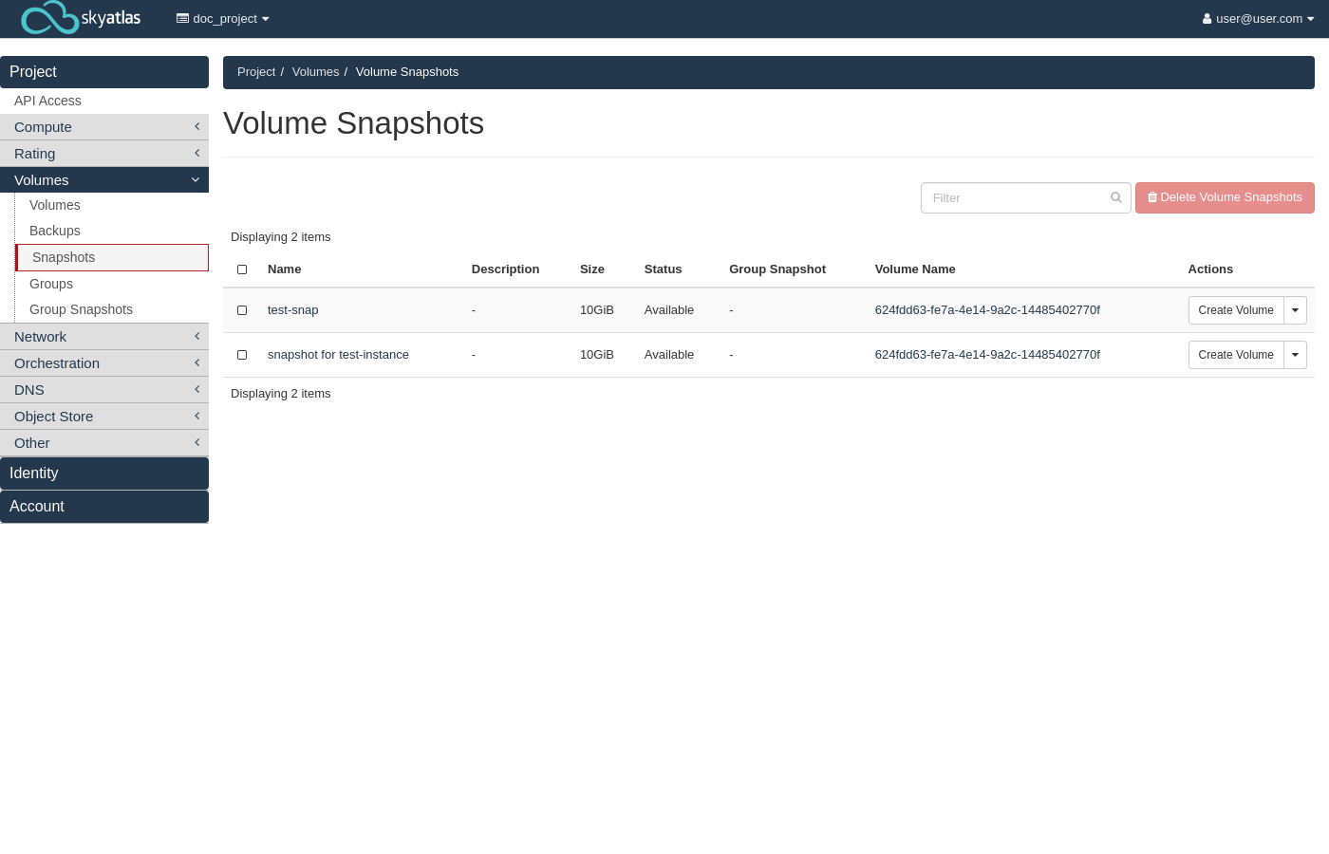Click the Project breadcrumb link
This screenshot has width=1329, height=854.
pos(256,72)
